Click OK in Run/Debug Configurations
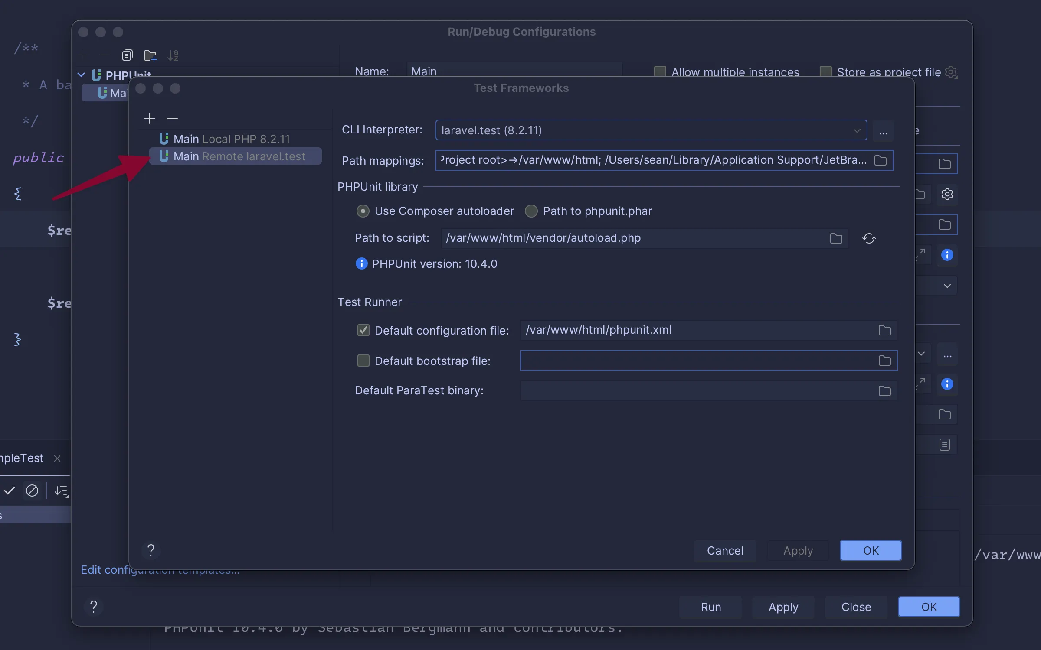Viewport: 1041px width, 650px height. tap(929, 607)
